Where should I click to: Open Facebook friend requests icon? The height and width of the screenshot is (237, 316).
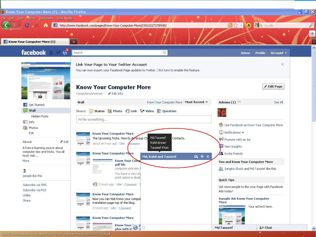point(51,53)
